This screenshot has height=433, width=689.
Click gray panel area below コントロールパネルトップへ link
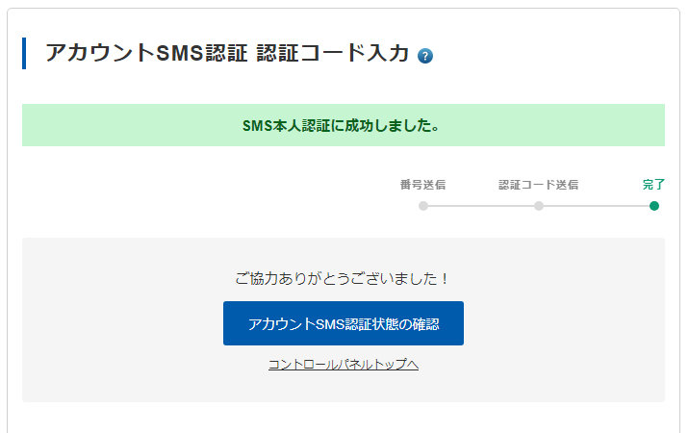pos(343,388)
